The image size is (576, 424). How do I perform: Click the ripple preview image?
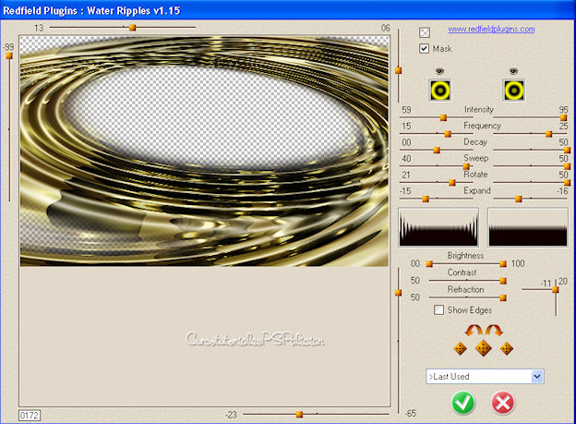pos(204,152)
